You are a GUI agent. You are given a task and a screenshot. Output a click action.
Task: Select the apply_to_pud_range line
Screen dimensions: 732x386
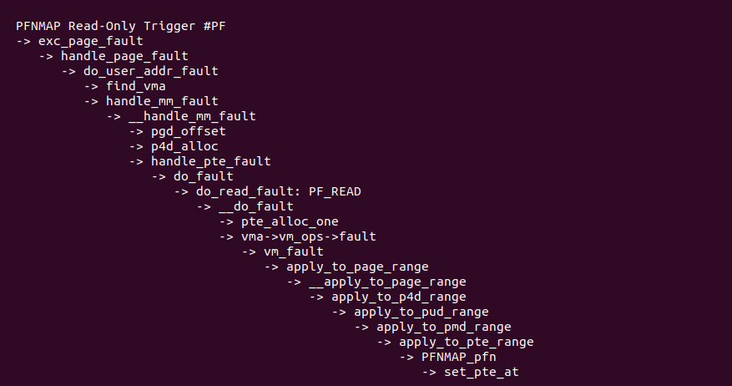coord(422,312)
